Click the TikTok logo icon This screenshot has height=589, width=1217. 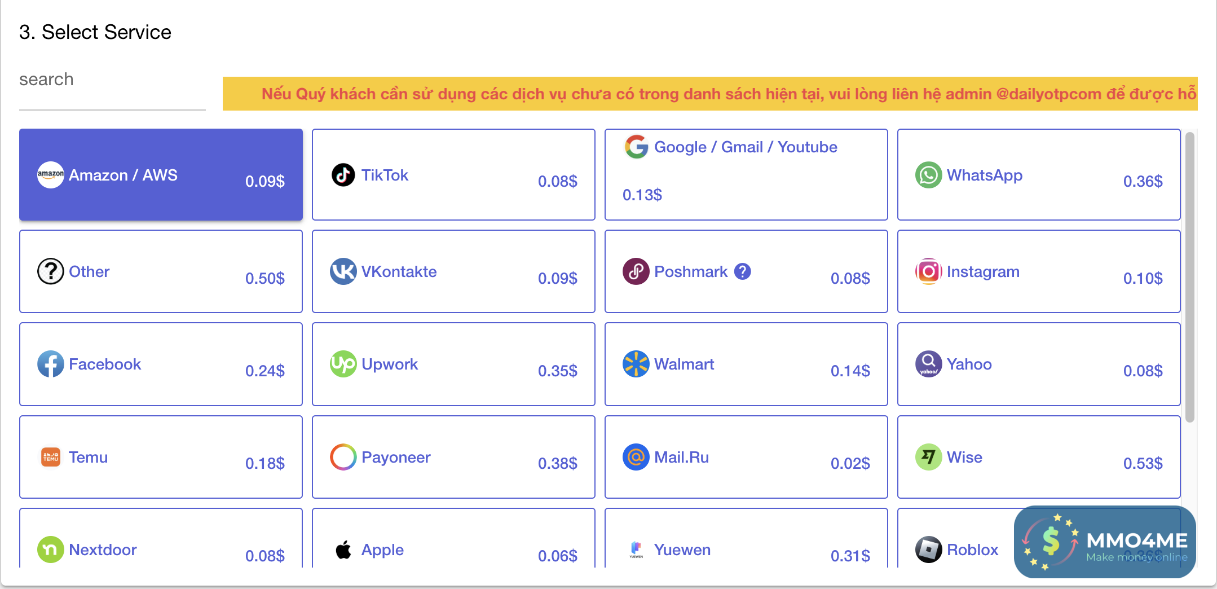(343, 175)
